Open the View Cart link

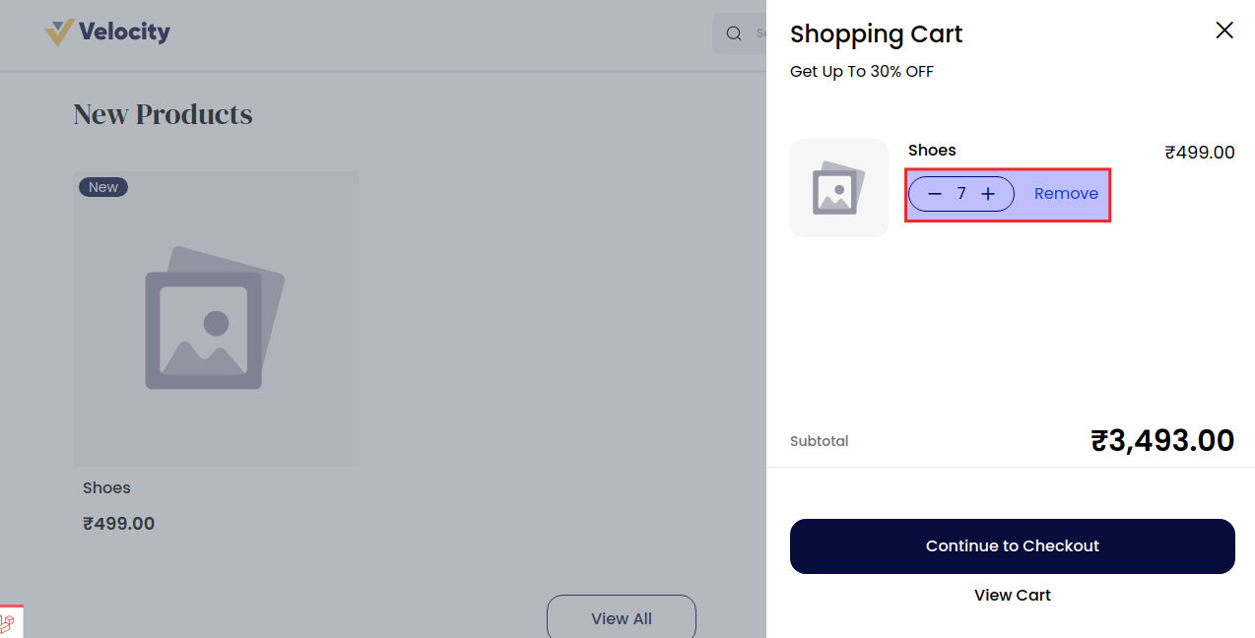tap(1012, 595)
